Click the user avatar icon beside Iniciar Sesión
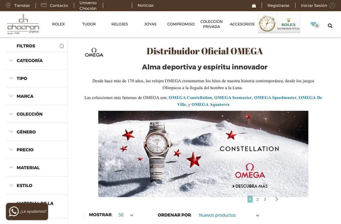 [x=332, y=5]
